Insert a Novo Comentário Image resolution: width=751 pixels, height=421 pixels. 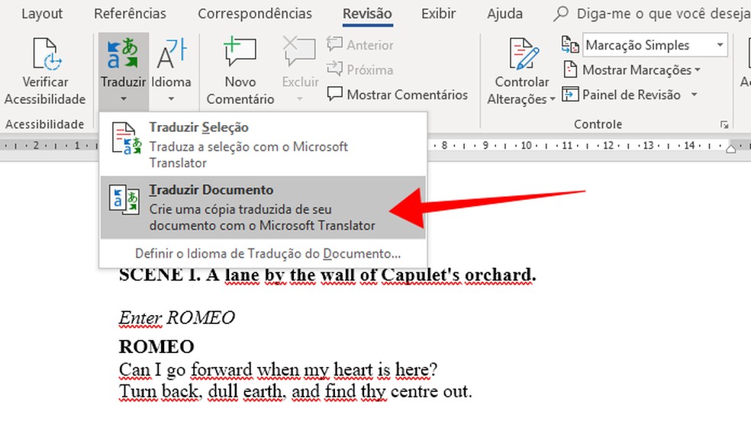point(240,72)
